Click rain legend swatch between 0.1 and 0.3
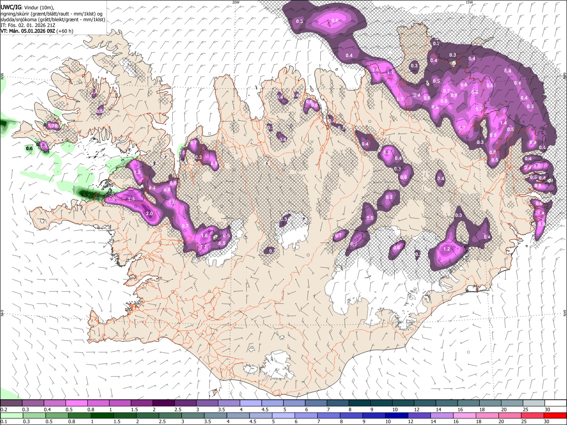The height and width of the screenshot is (425, 567). click(11, 415)
